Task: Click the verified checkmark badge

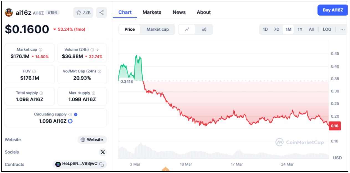Action: tap(76, 114)
